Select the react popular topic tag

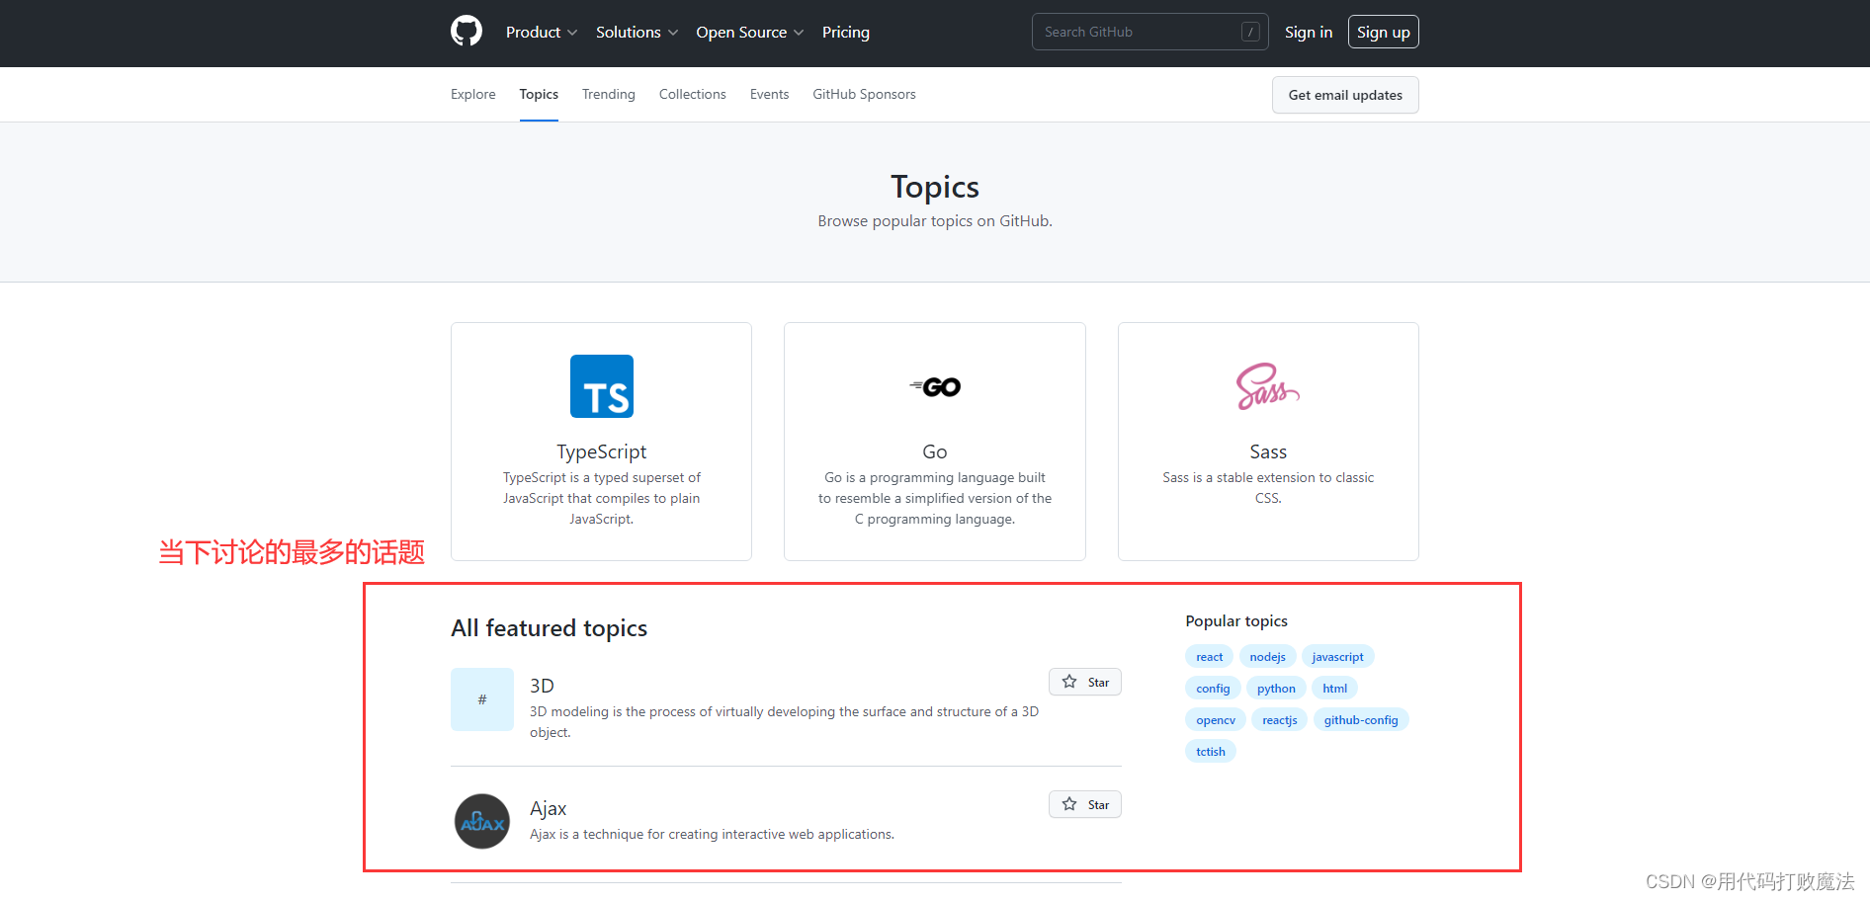pos(1210,657)
